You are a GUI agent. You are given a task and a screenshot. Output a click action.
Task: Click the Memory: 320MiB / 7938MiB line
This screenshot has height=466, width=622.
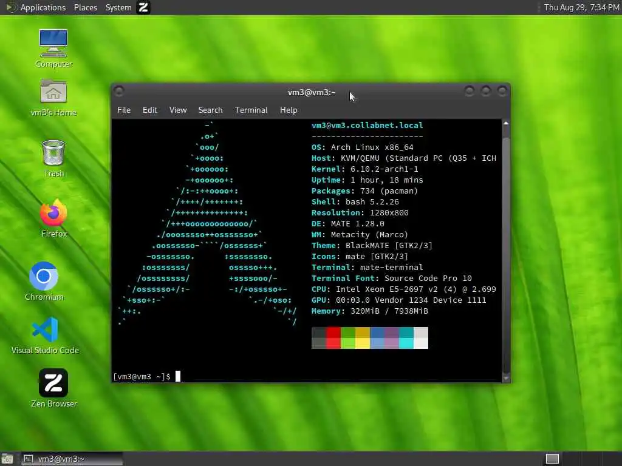[x=370, y=311]
